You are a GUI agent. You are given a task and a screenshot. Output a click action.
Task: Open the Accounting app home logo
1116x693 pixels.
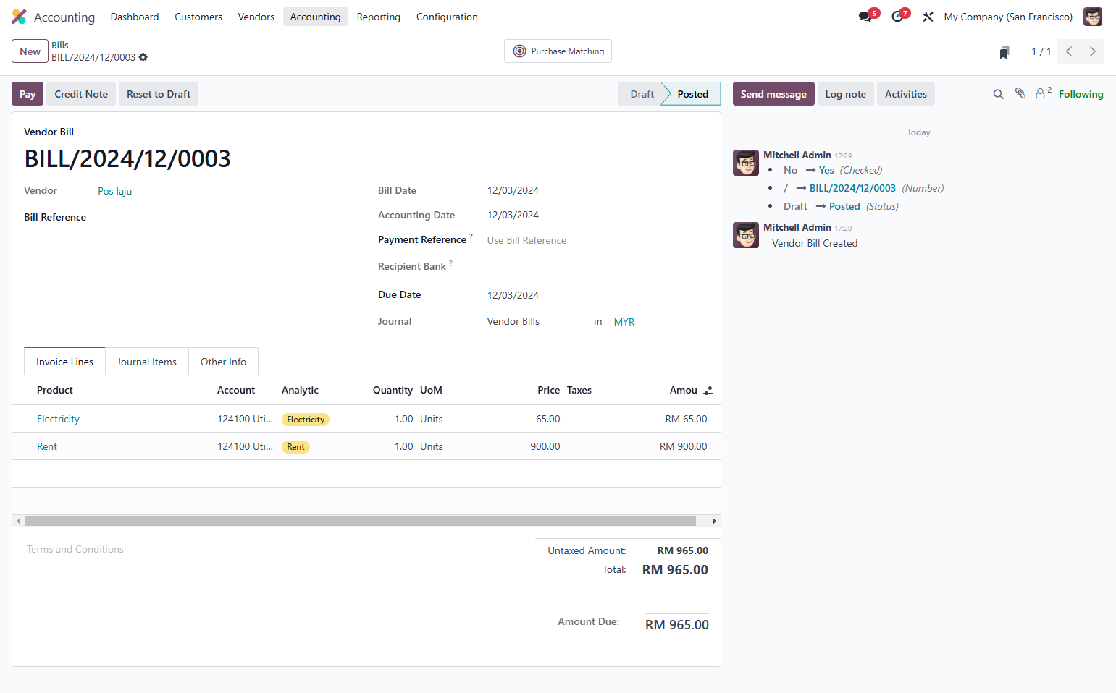19,17
